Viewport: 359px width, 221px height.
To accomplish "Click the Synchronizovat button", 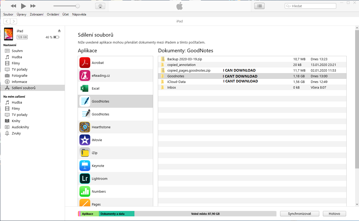I will pyautogui.click(x=299, y=214).
